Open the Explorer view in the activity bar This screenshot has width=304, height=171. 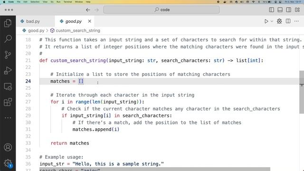coord(8,23)
